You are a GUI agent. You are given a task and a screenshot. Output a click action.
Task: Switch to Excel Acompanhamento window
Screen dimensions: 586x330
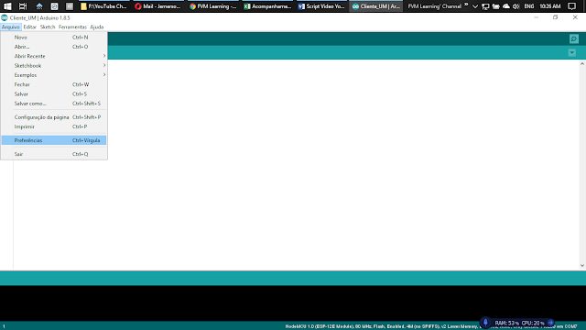267,6
